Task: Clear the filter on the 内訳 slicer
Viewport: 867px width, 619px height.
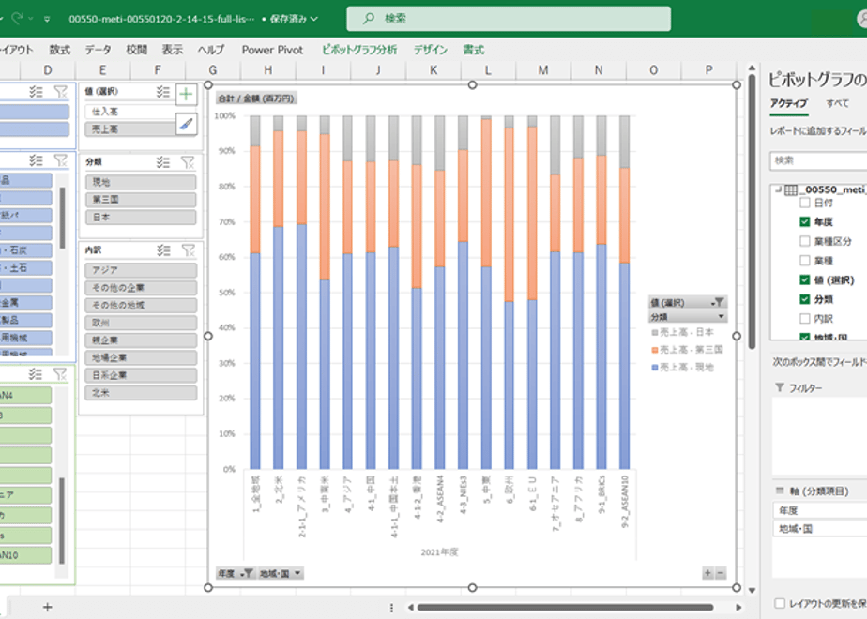Action: (x=188, y=250)
